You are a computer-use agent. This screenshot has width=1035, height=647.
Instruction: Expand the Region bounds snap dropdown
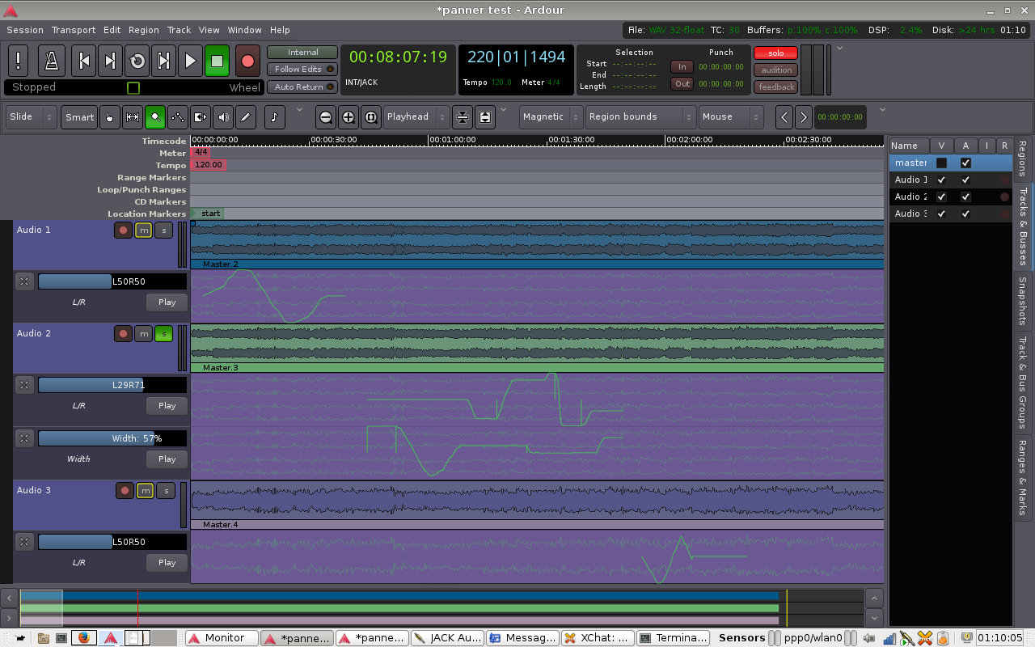pyautogui.click(x=640, y=117)
